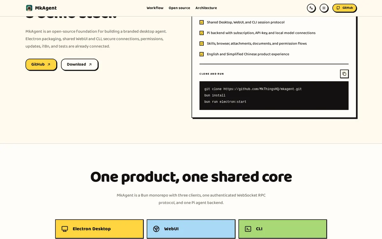Click the "One product, one shared core" heading
This screenshot has width=382, height=239.
[x=191, y=177]
